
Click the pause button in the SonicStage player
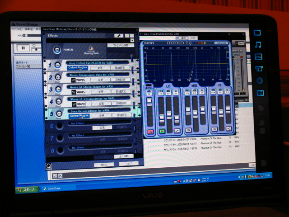click(x=23, y=48)
